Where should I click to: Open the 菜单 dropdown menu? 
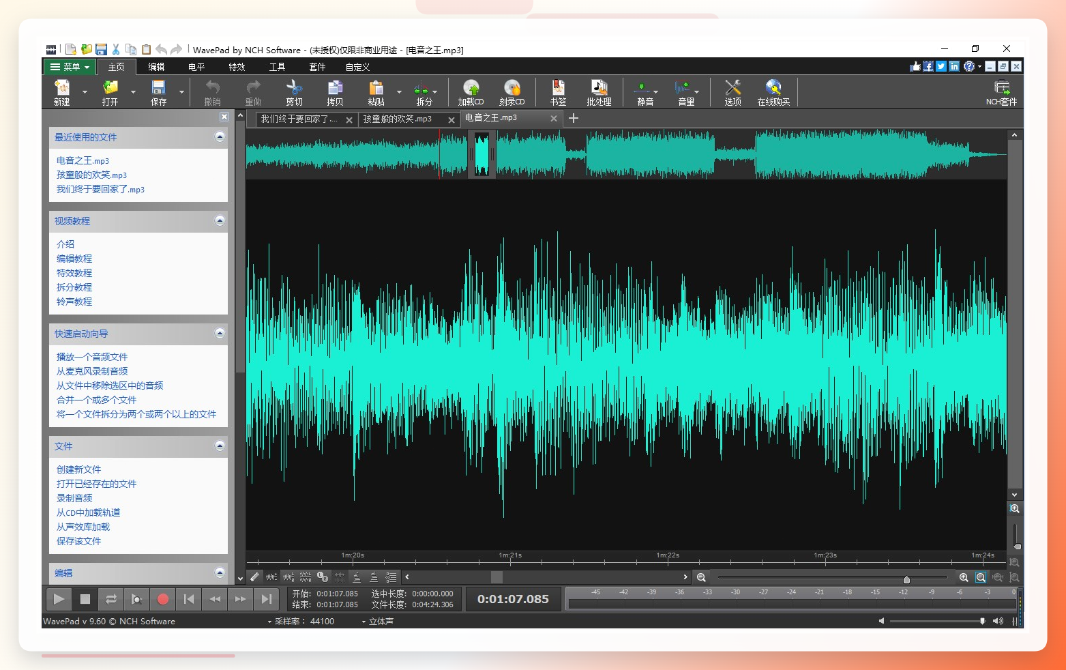70,67
